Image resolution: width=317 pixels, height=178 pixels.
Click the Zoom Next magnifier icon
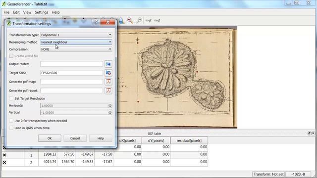tap(139, 21)
